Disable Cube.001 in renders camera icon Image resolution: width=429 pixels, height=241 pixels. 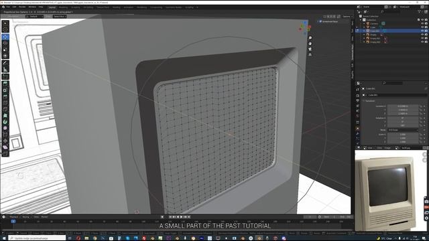pos(426,31)
